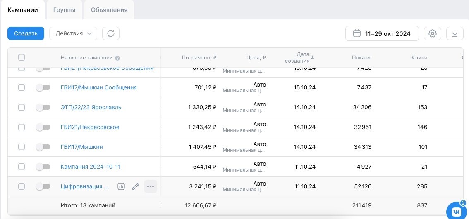Expand the Действия dropdown

[73, 33]
